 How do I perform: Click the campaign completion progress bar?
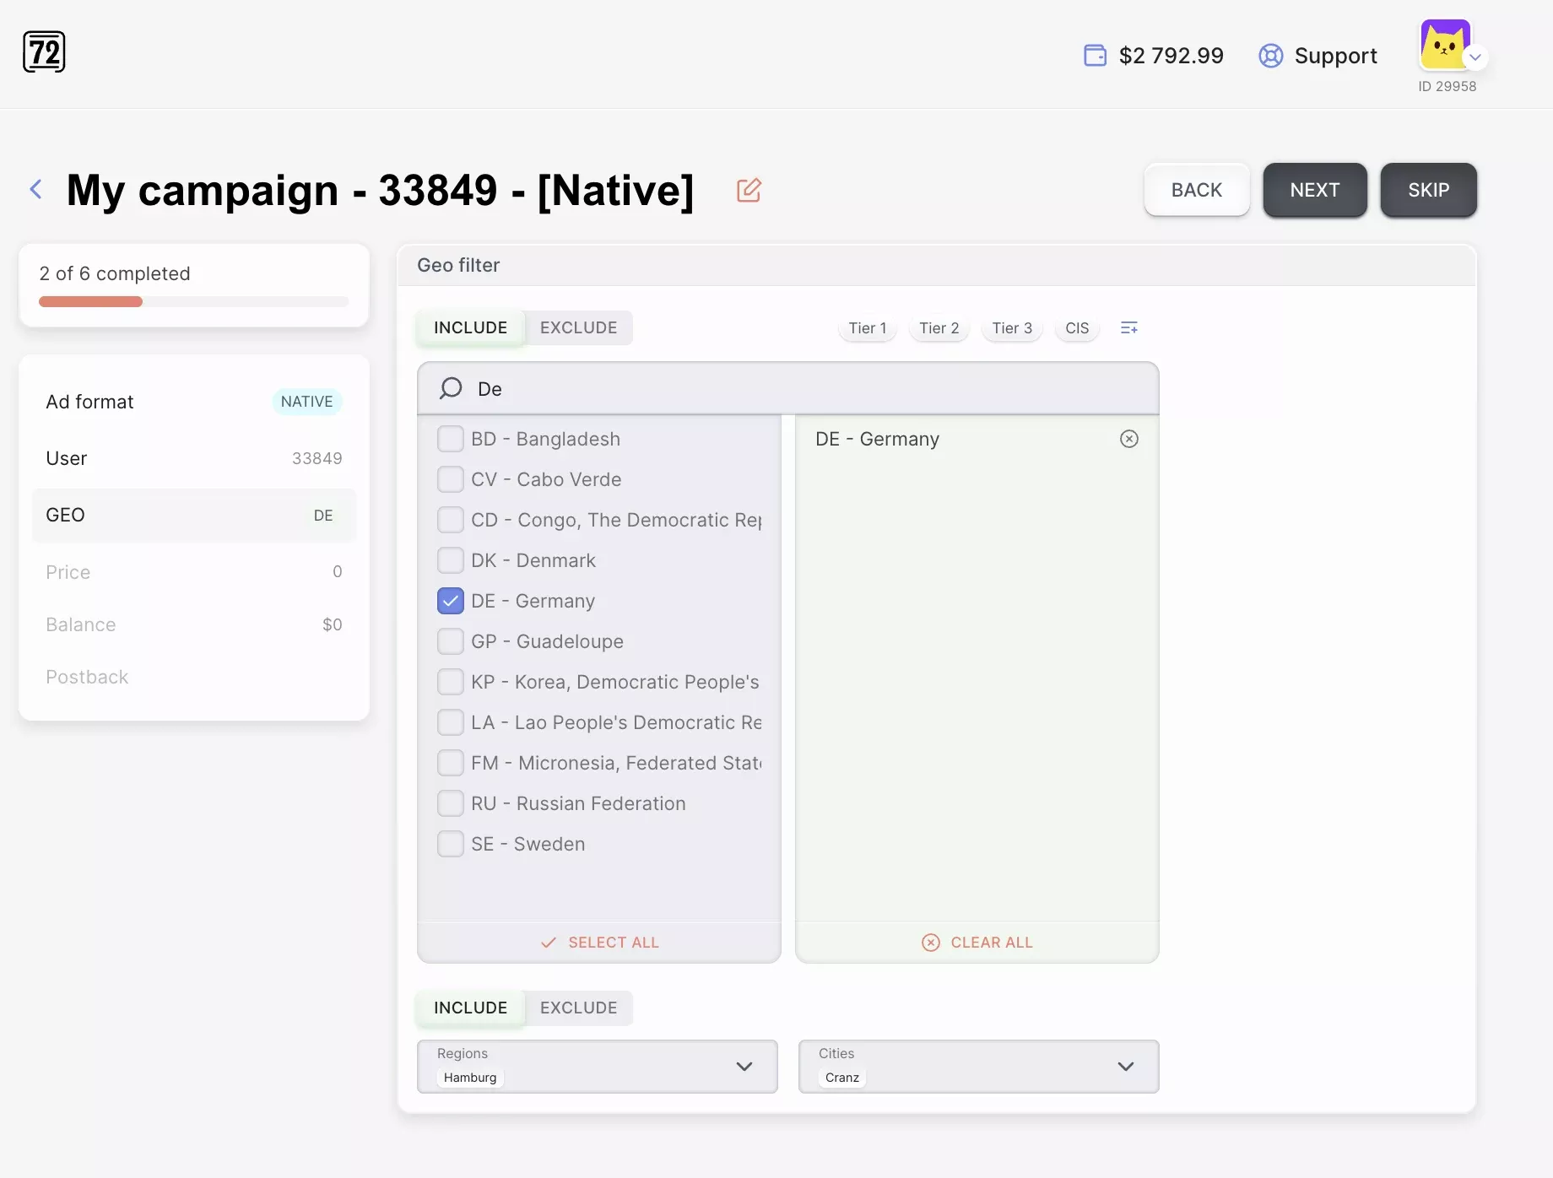coord(193,301)
